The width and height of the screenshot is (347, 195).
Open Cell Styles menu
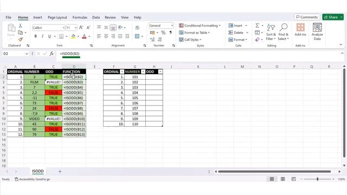click(x=190, y=40)
